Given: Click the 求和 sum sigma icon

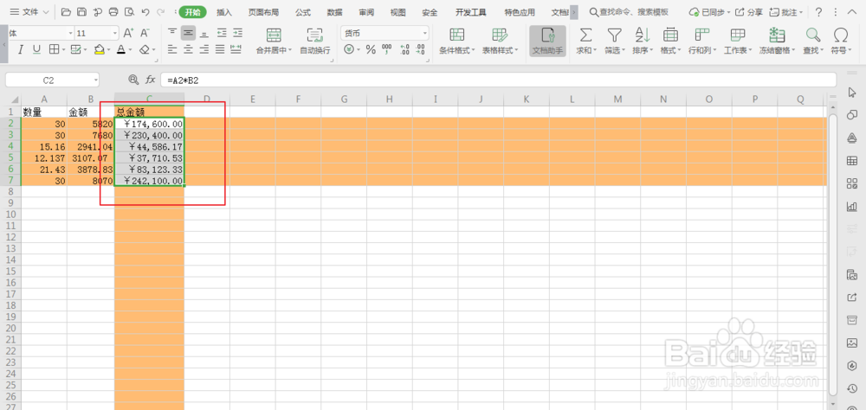Looking at the screenshot, I should point(585,35).
